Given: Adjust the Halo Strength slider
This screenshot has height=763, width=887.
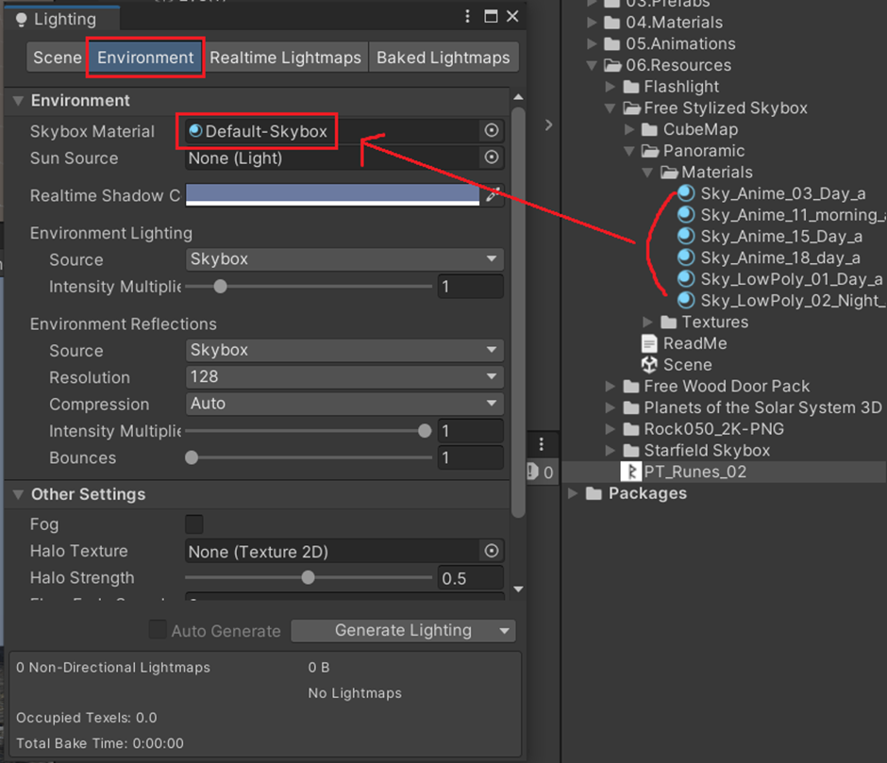Looking at the screenshot, I should (x=309, y=577).
